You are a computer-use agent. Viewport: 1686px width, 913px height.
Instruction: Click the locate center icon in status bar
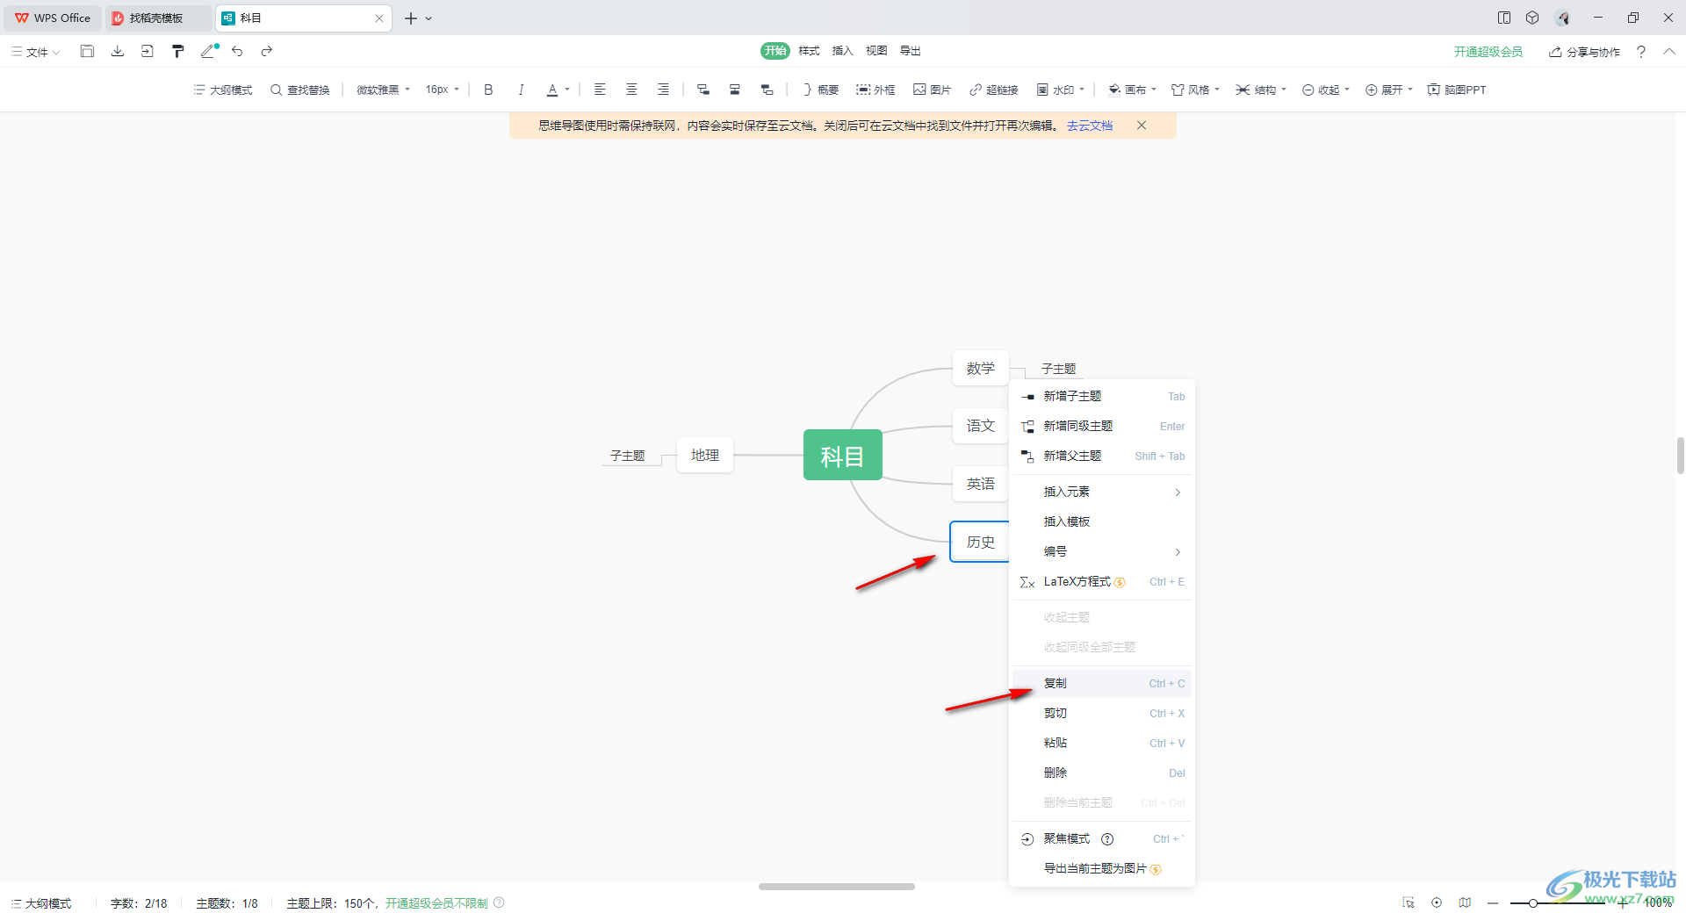[x=1437, y=902]
